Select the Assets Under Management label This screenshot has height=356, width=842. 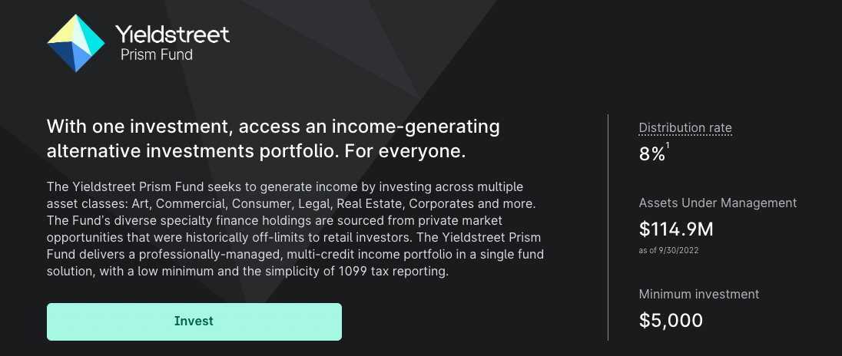tap(718, 203)
